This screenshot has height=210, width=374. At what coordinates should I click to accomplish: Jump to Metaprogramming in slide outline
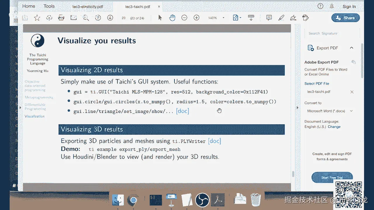pyautogui.click(x=39, y=97)
